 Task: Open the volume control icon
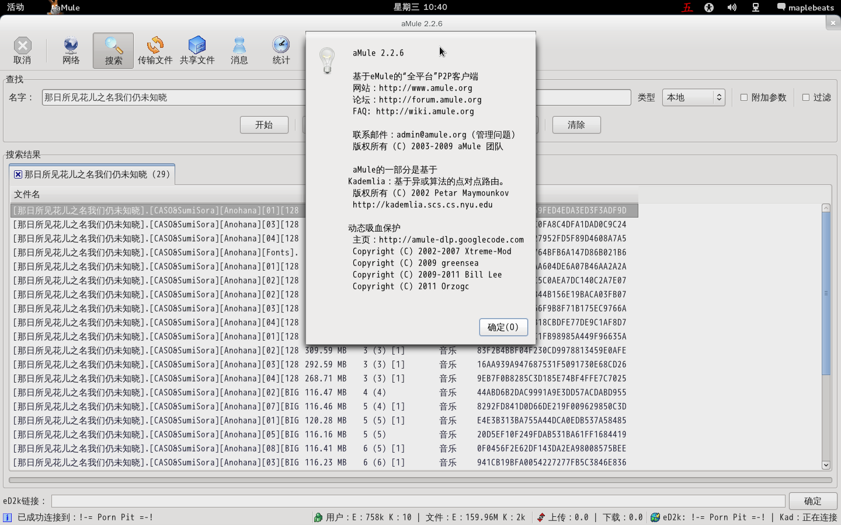(x=732, y=8)
